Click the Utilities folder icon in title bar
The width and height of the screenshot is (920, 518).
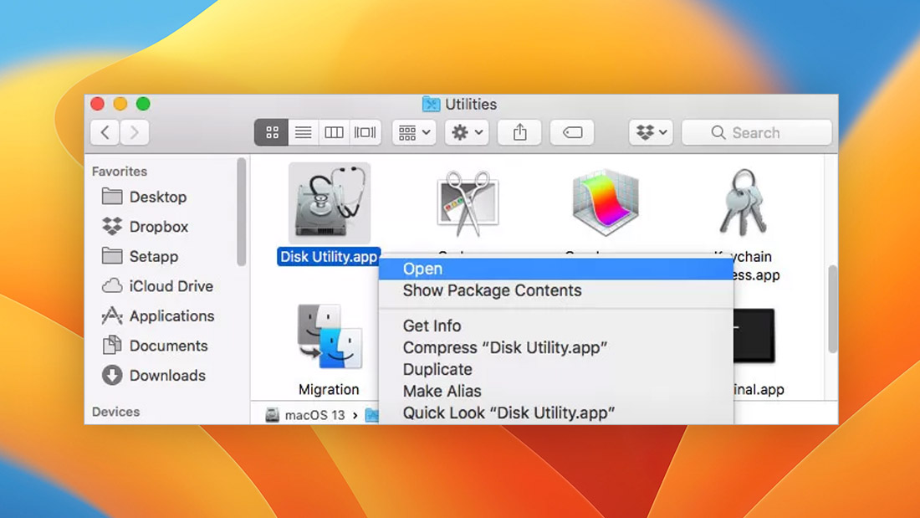pyautogui.click(x=432, y=105)
